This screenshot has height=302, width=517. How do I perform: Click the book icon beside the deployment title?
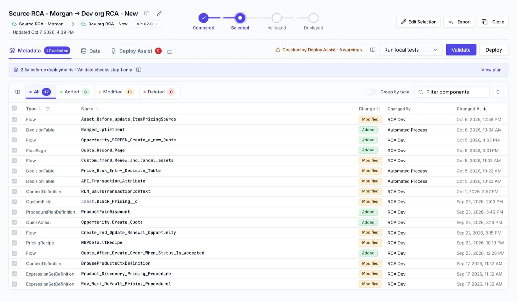tap(147, 14)
